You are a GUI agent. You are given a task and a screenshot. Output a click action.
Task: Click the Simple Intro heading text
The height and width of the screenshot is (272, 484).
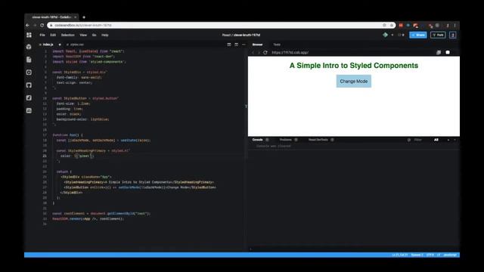pos(354,66)
